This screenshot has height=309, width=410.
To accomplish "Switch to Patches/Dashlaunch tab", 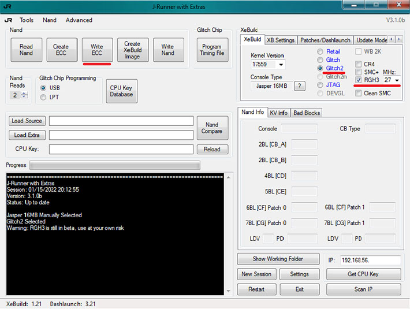I will (x=325, y=40).
